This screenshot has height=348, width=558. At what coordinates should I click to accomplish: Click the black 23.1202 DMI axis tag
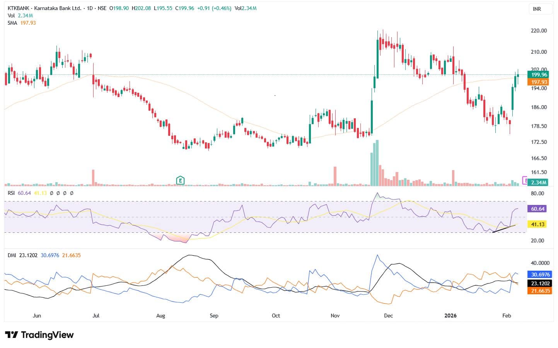[539, 283]
